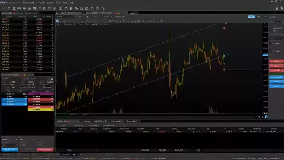
Task: Click the upper circular order-line marker on the chart
Action: [224, 28]
